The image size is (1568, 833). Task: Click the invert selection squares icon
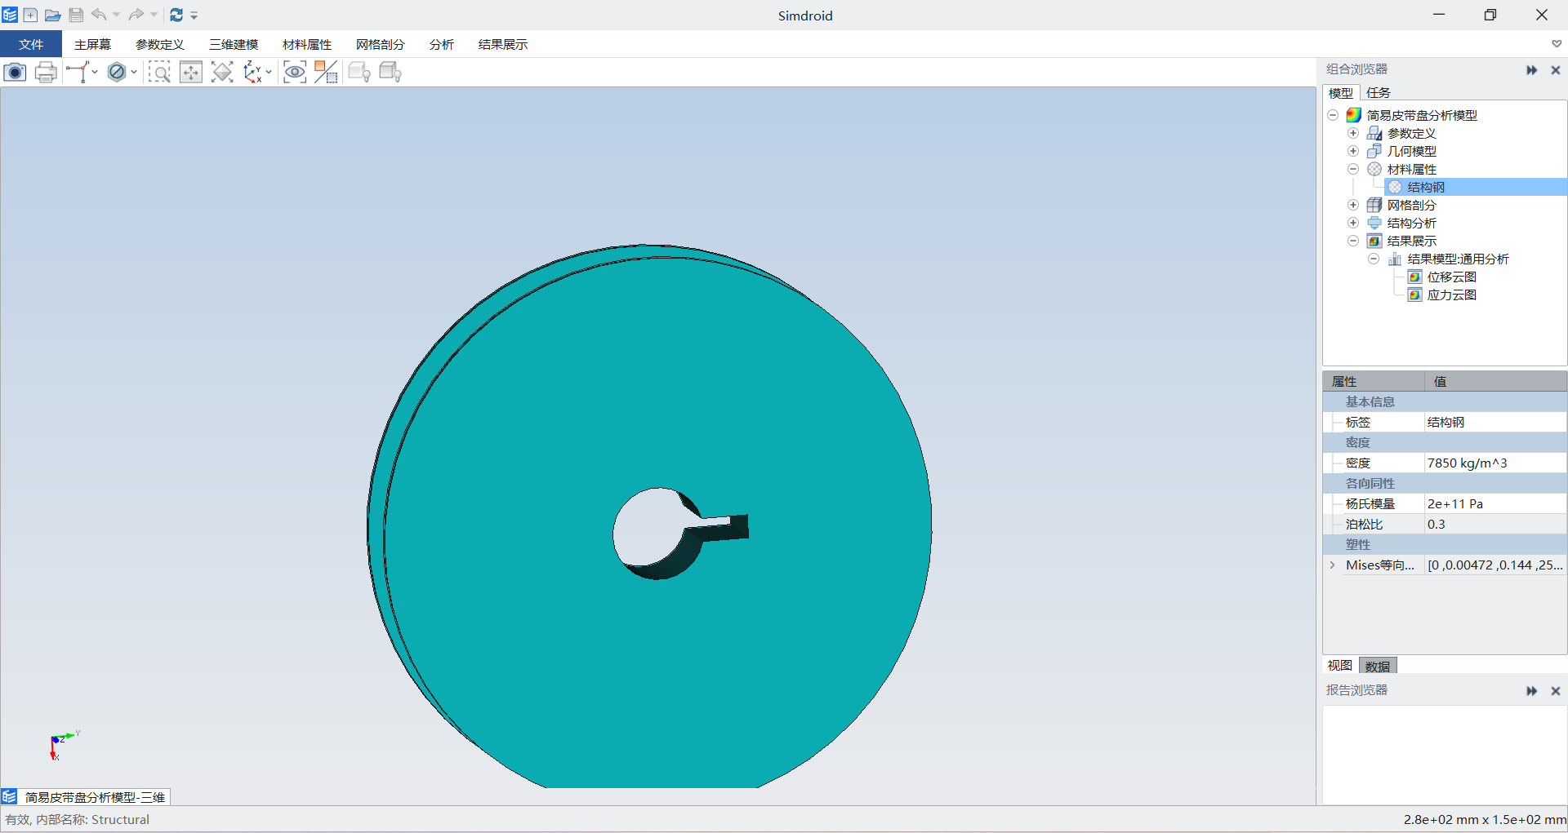coord(326,73)
